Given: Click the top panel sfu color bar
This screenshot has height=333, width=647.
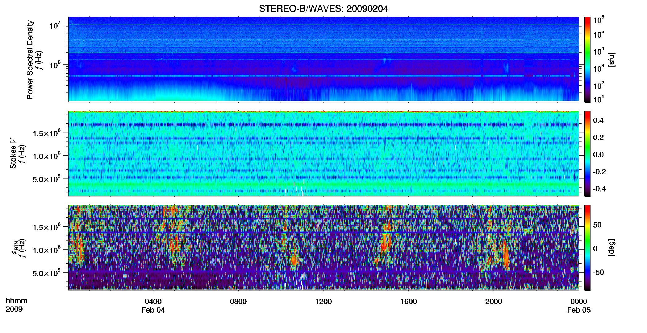Looking at the screenshot, I should pos(587,60).
